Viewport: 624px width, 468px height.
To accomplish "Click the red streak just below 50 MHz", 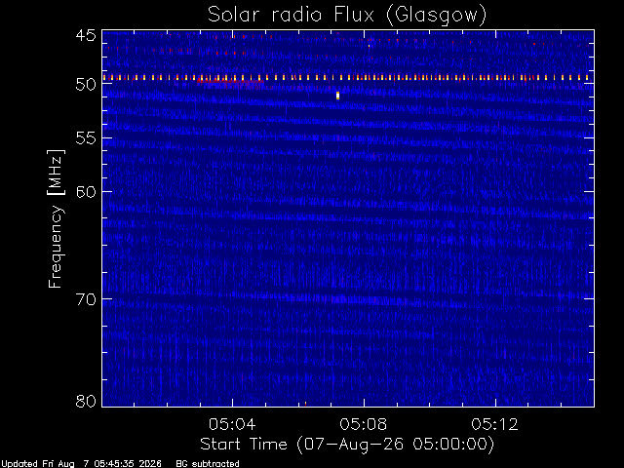I will point(230,82).
